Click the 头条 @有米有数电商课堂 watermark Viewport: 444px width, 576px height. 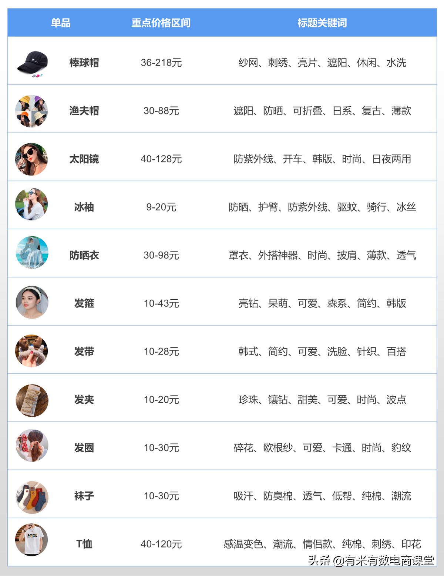click(x=371, y=560)
